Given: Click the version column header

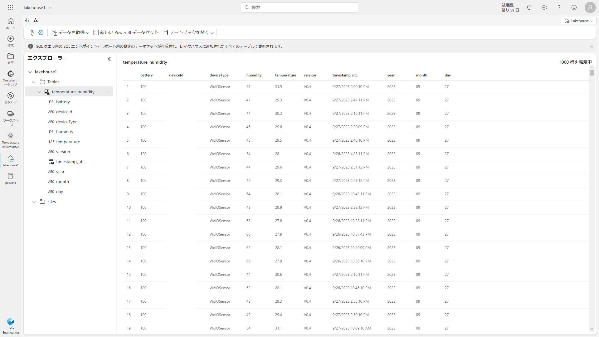Looking at the screenshot, I should 310,75.
